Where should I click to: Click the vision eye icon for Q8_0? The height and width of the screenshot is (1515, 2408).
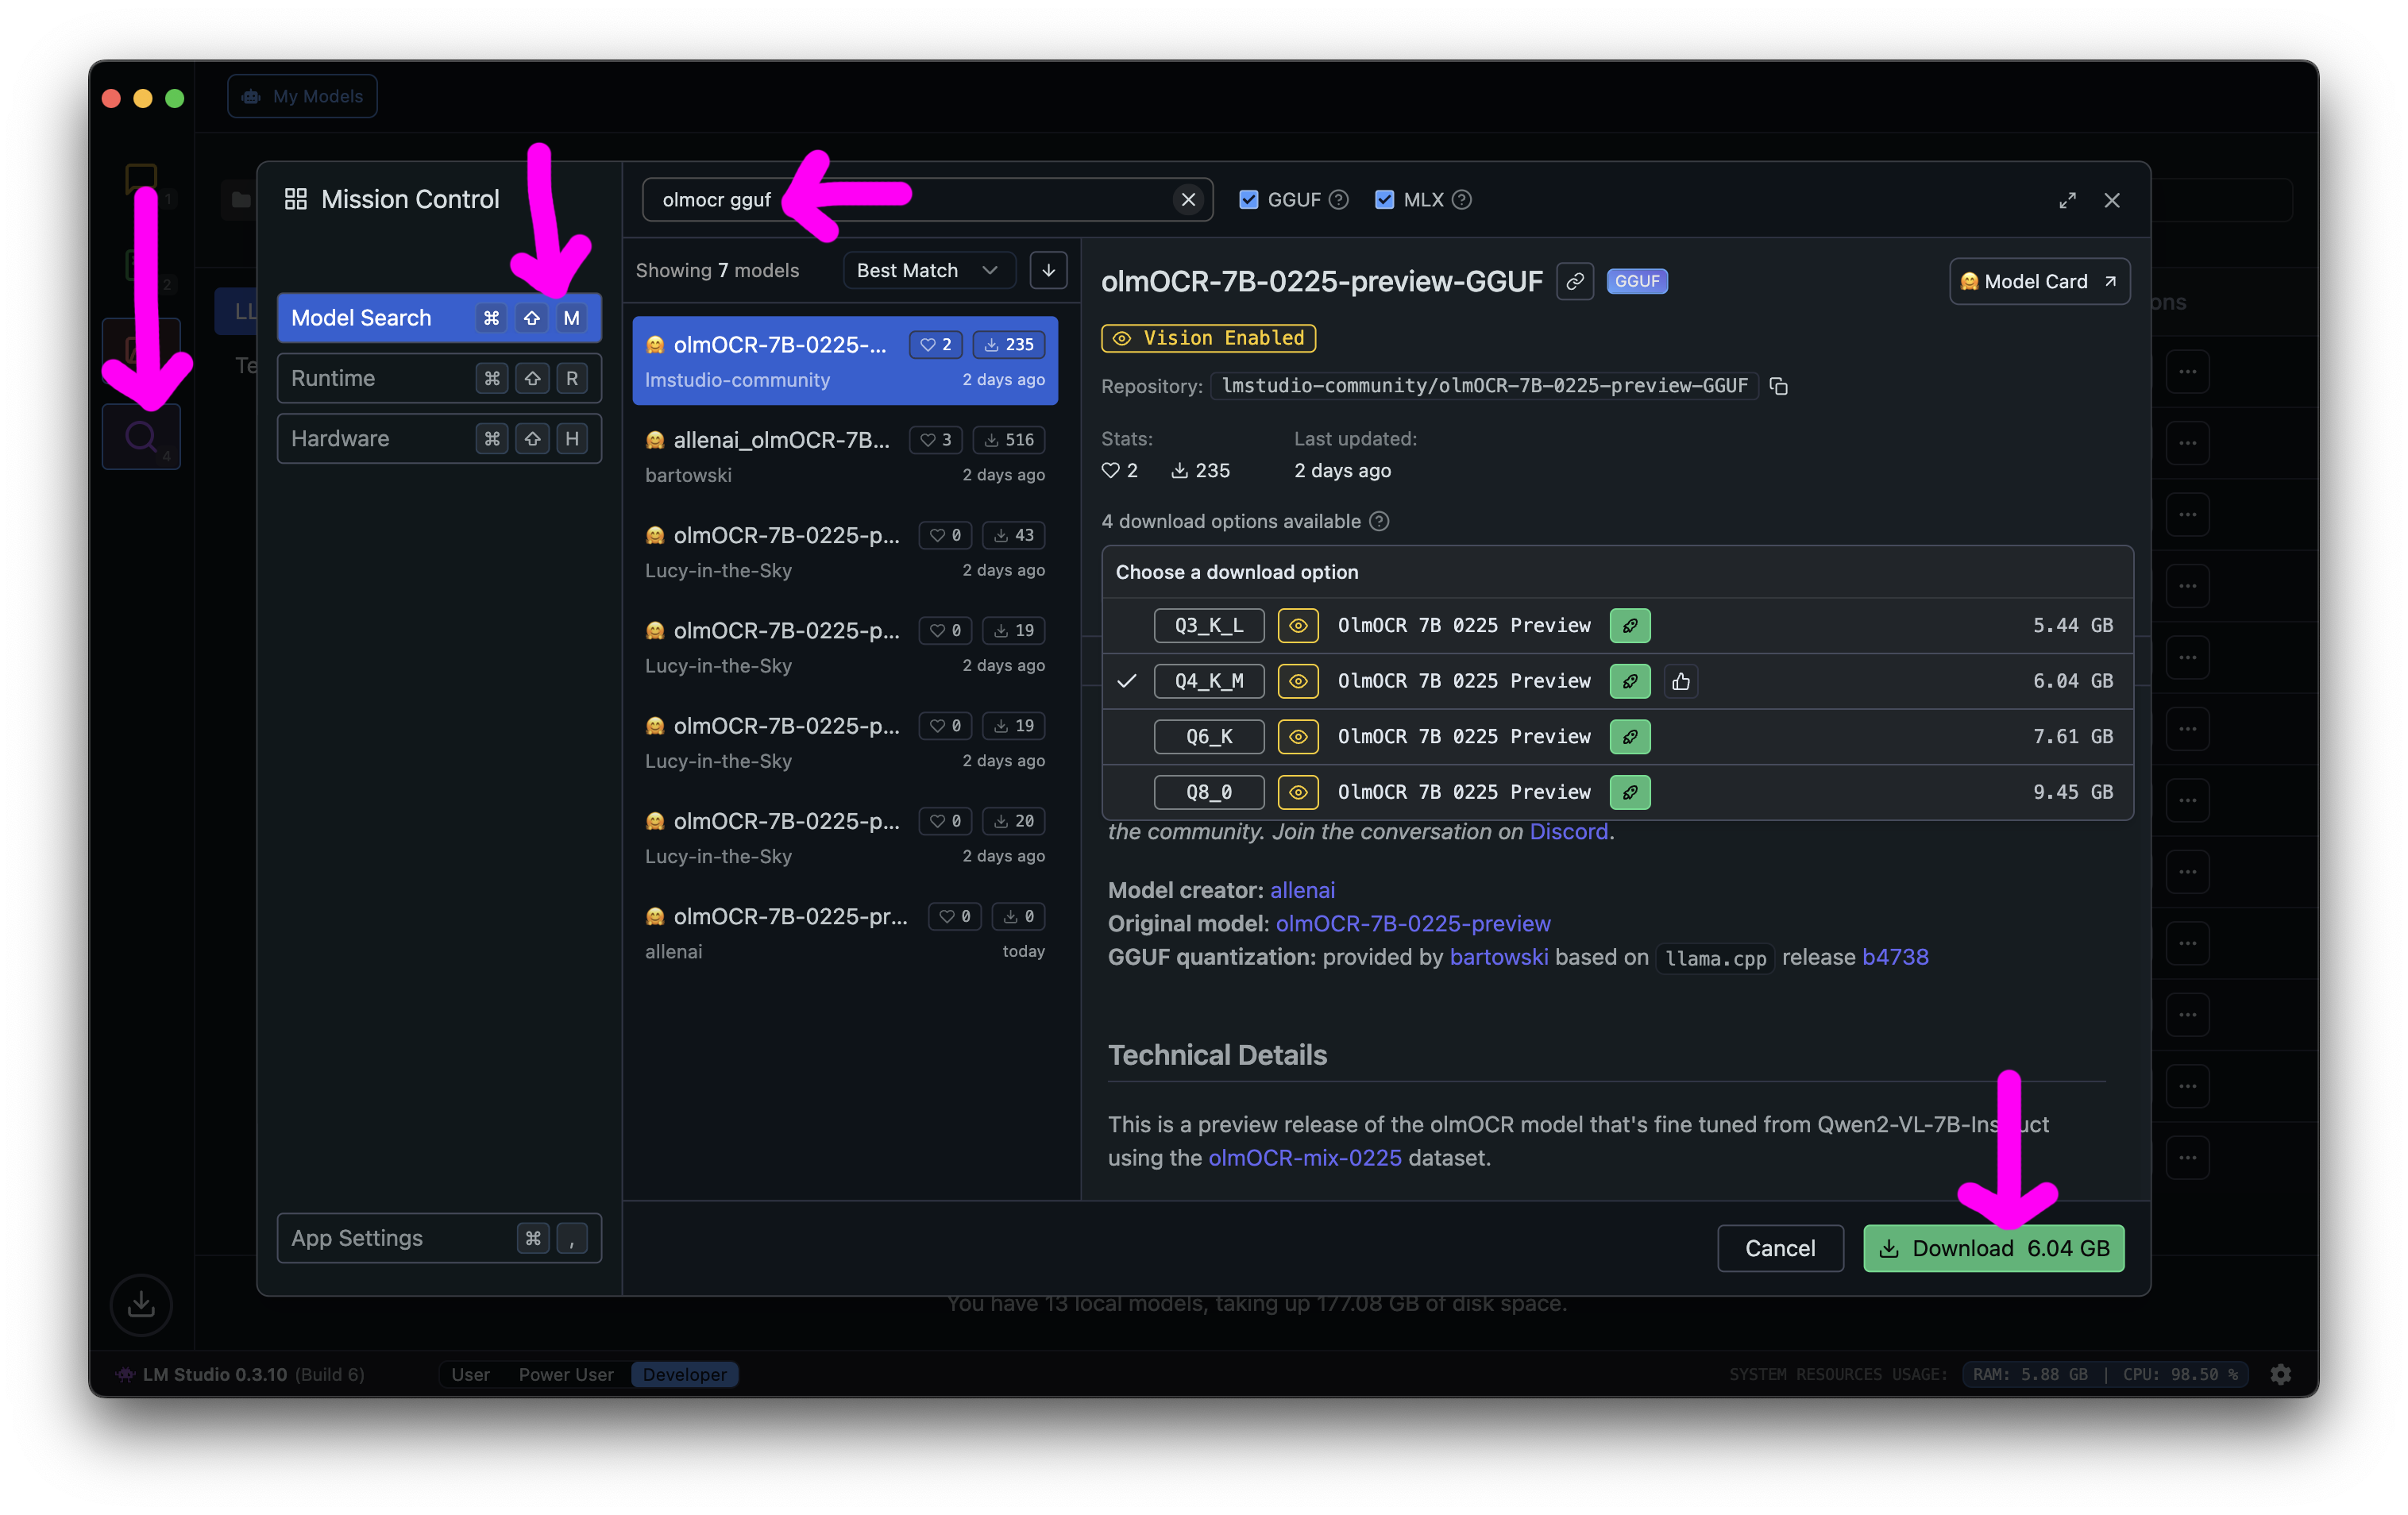1298,792
